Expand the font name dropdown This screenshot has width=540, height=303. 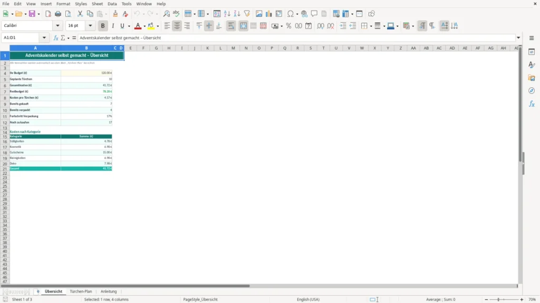[57, 25]
